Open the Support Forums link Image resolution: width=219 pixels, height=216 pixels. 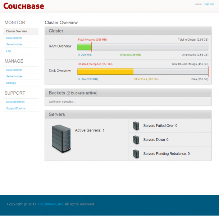16,108
